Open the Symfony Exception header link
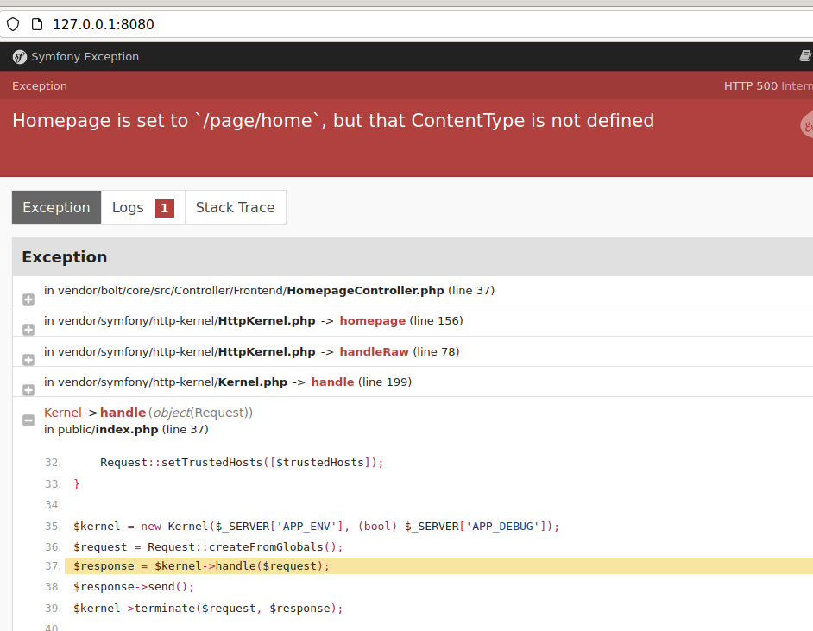The width and height of the screenshot is (813, 631). 85,56
